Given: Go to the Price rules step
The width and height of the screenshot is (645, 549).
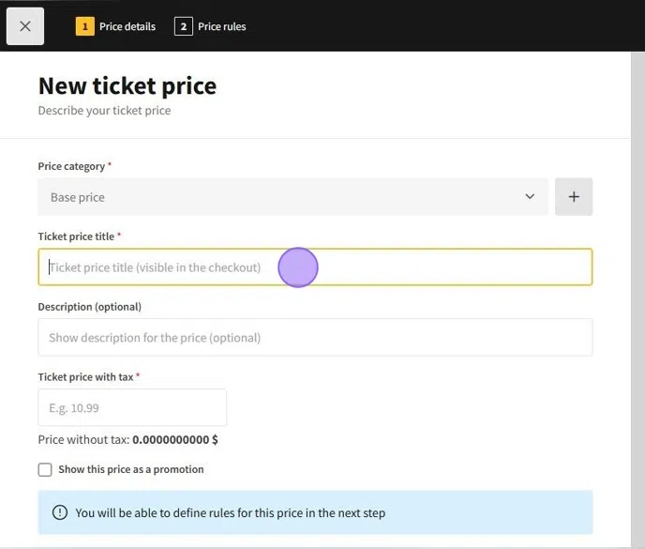Looking at the screenshot, I should pos(222,26).
